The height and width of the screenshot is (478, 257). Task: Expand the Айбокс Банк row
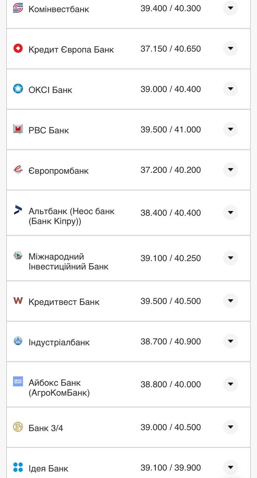pos(231,384)
